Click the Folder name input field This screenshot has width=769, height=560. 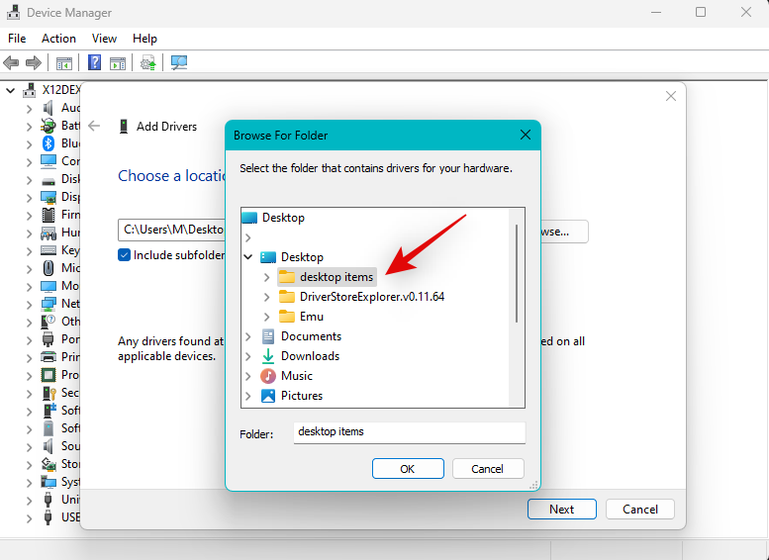click(409, 432)
